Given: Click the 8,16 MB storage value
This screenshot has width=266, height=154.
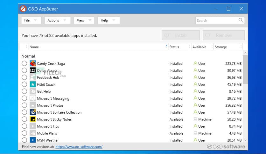Looking at the screenshot, I should 235,91.
